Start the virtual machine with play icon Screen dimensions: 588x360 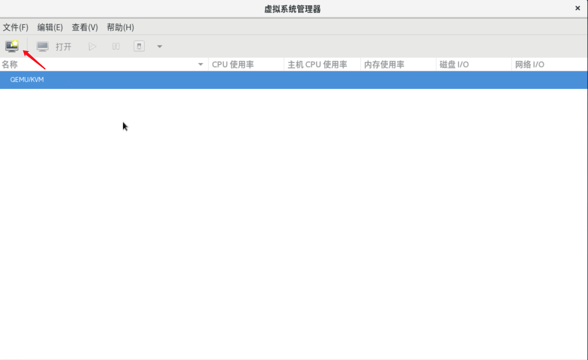point(92,47)
